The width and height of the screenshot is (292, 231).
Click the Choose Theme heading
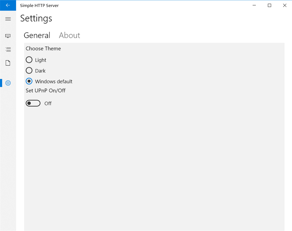(x=43, y=48)
